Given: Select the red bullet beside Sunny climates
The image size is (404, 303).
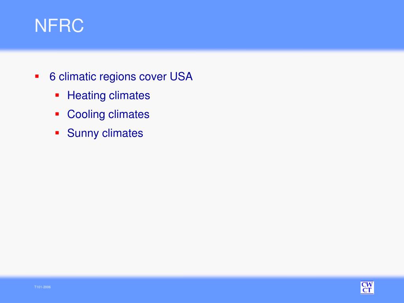Looking at the screenshot, I should (x=57, y=133).
